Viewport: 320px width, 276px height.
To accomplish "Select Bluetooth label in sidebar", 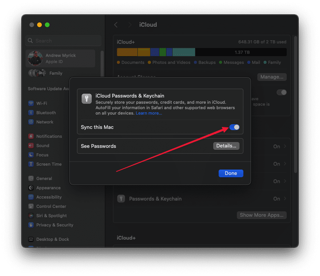I will (x=46, y=113).
